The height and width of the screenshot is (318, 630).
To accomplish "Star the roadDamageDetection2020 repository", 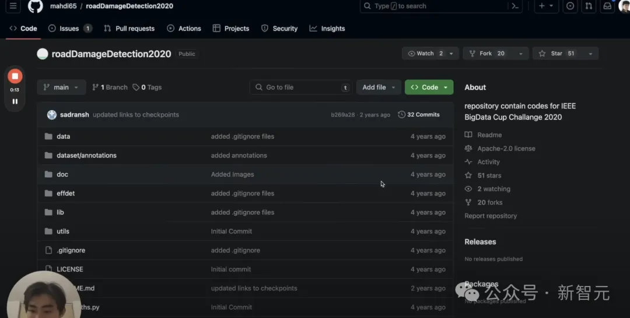I will coord(557,54).
